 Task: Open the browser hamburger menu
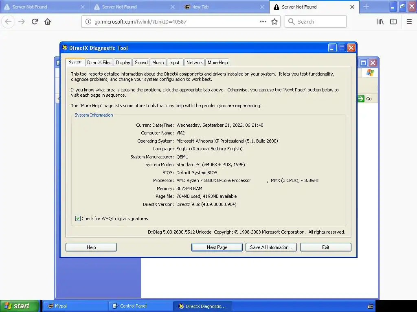pyautogui.click(x=409, y=22)
